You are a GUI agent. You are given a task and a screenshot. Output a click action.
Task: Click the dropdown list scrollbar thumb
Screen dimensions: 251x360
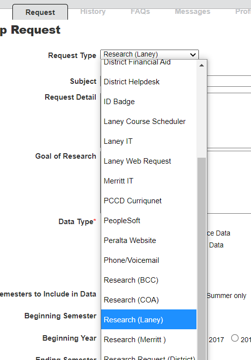pyautogui.click(x=201, y=259)
